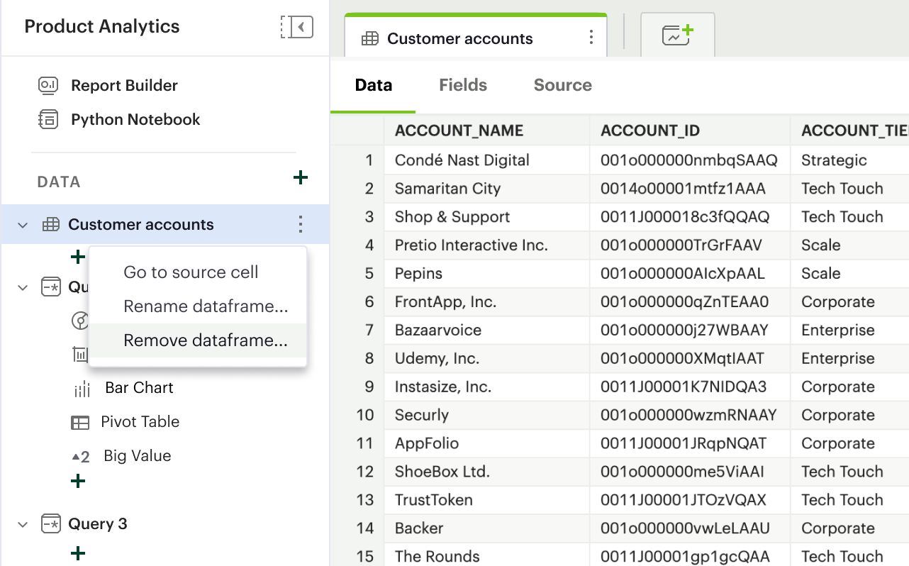
Task: Open the Pivot Table item
Action: 140,422
